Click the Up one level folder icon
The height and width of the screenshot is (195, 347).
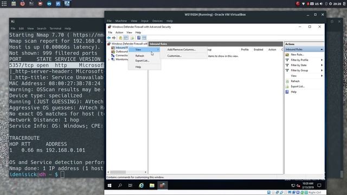pyautogui.click(x=120, y=38)
